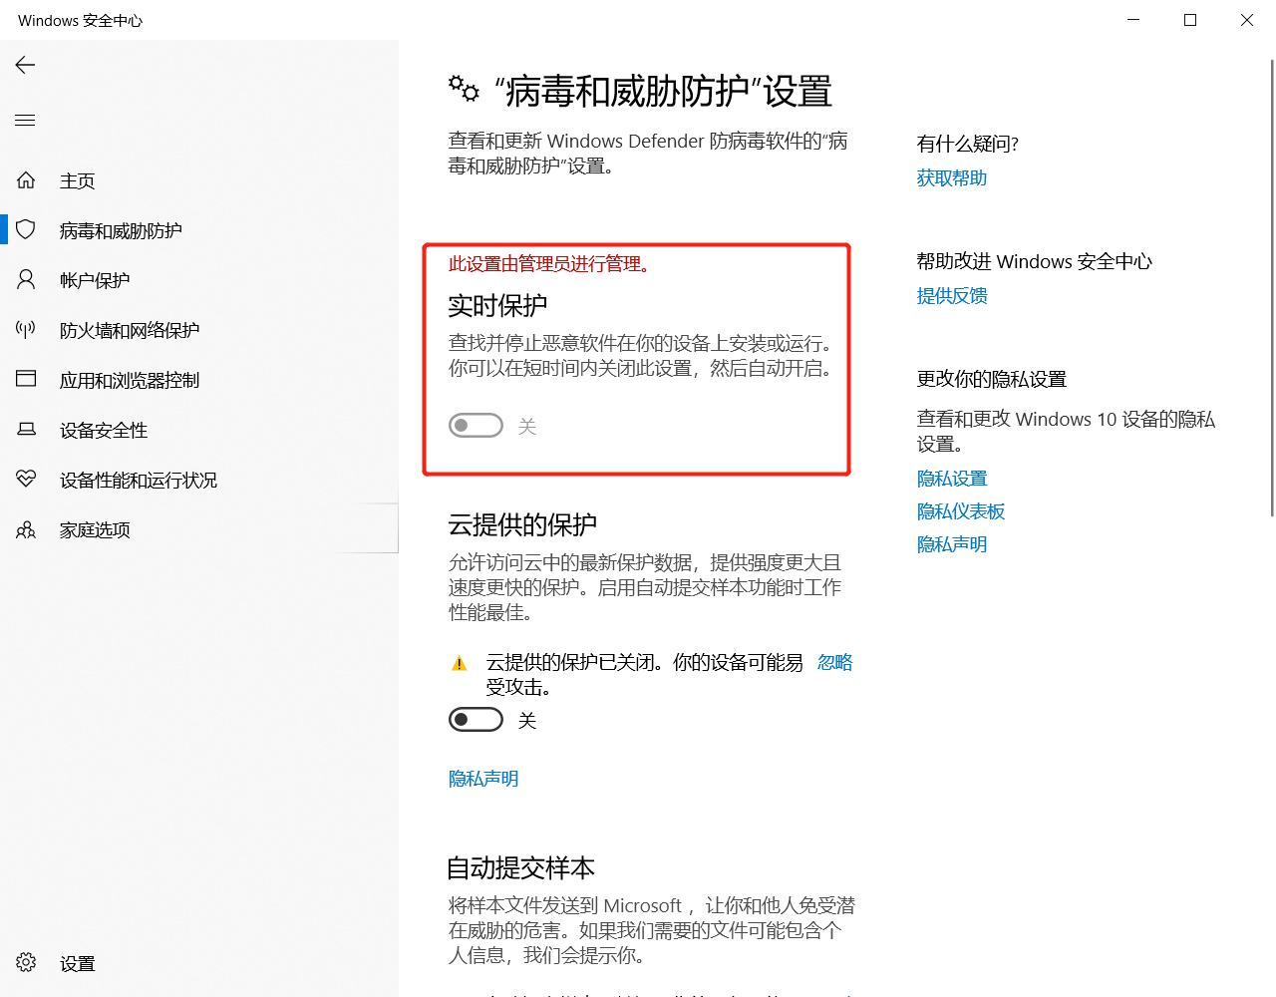1276x997 pixels.
Task: Click 忽略 next to cloud protection warning
Action: pyautogui.click(x=835, y=662)
